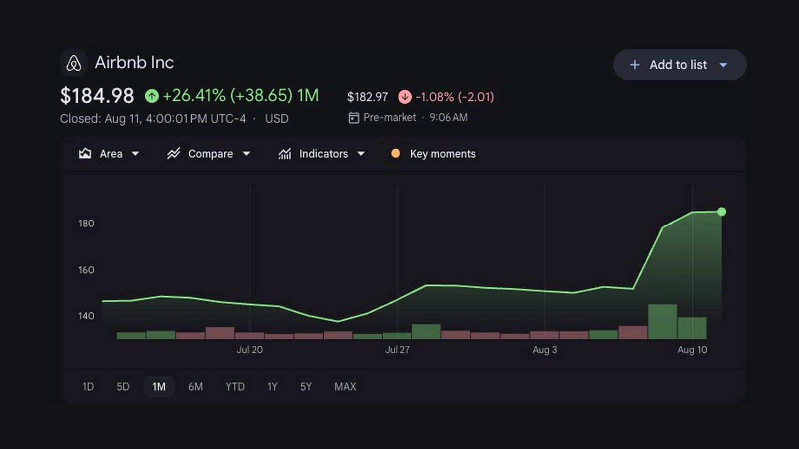Click the plus icon in Add to list
Image resolution: width=799 pixels, height=449 pixels.
[x=635, y=65]
